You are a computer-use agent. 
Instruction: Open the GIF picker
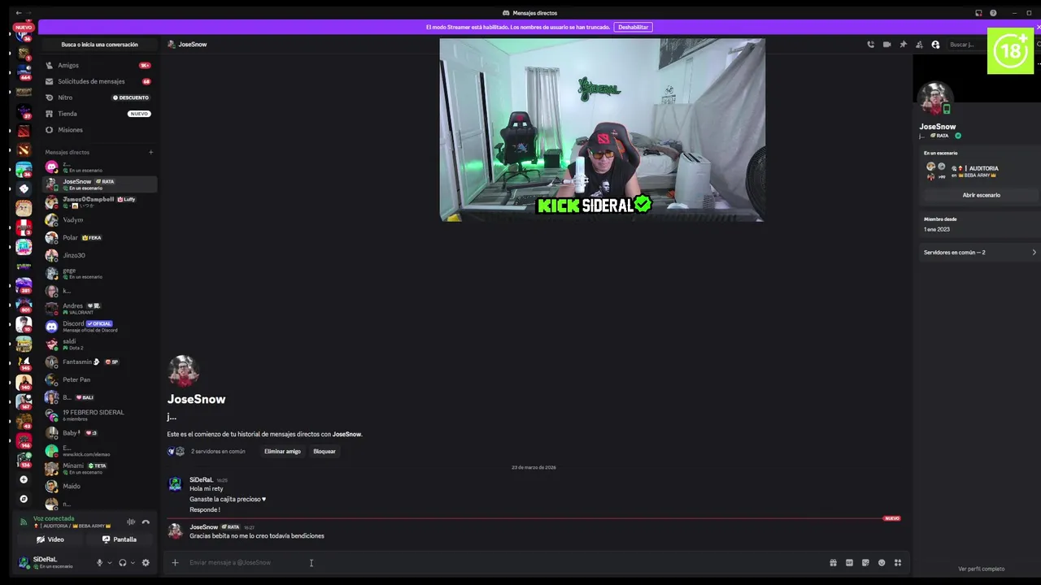point(849,562)
